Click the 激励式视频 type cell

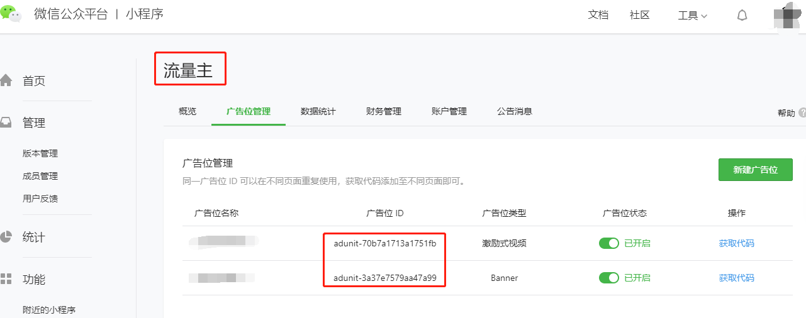[504, 243]
